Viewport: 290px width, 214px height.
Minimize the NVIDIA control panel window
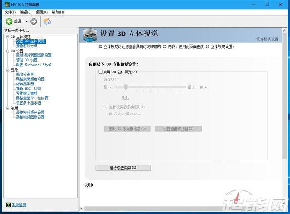pos(254,5)
